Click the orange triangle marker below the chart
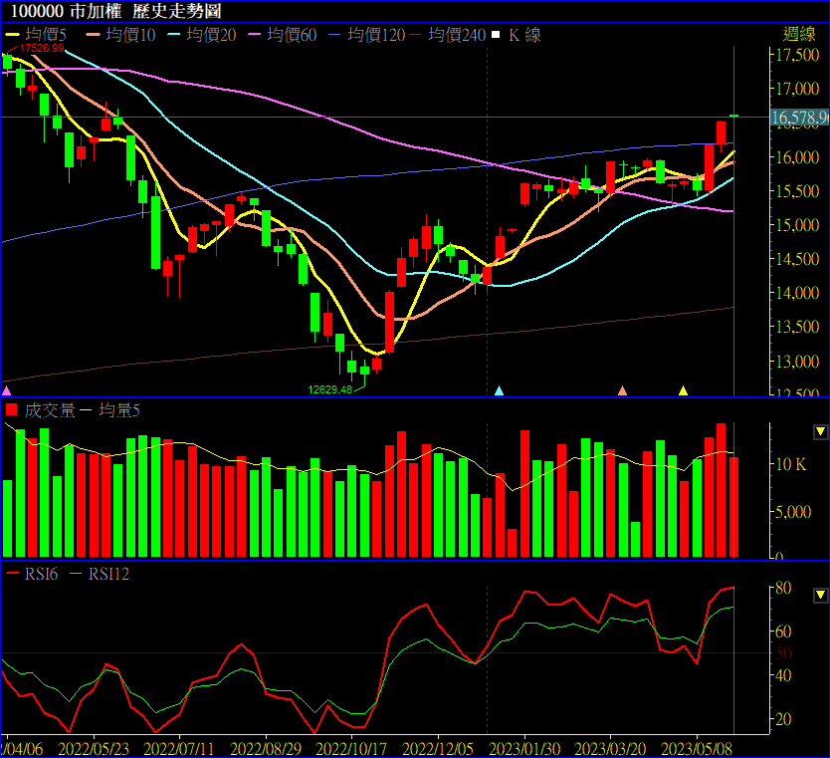 623,390
